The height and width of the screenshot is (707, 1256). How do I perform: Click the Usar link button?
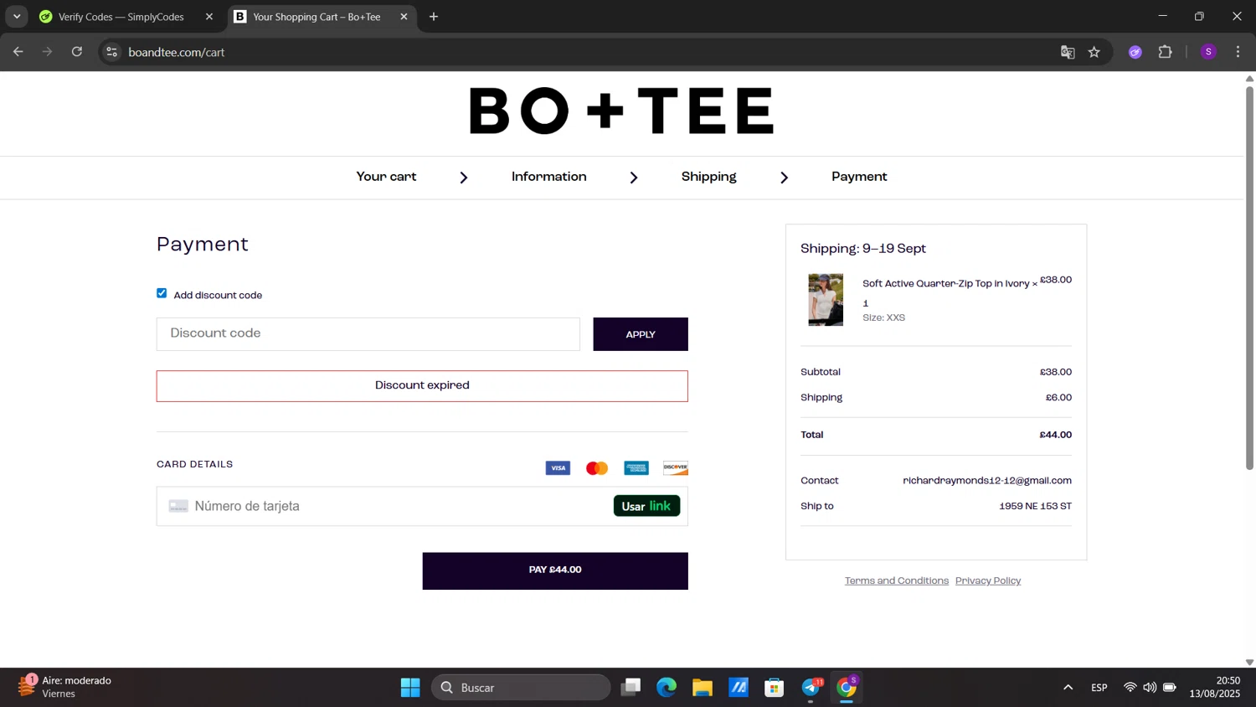(x=646, y=506)
